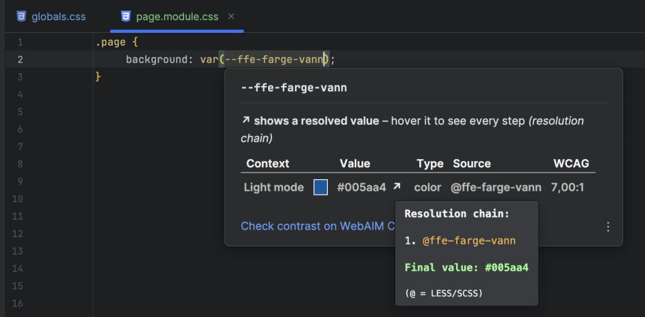This screenshot has width=645, height=317.
Task: Select the page.module.css tab
Action: 177,17
